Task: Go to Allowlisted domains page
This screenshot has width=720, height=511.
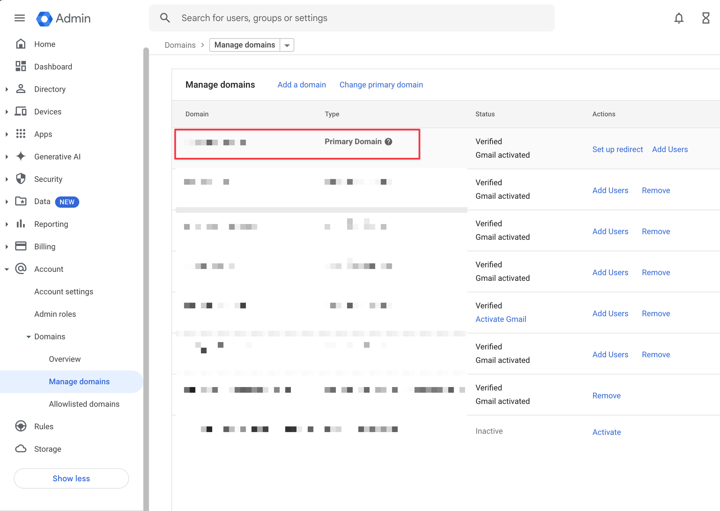Action: click(84, 404)
